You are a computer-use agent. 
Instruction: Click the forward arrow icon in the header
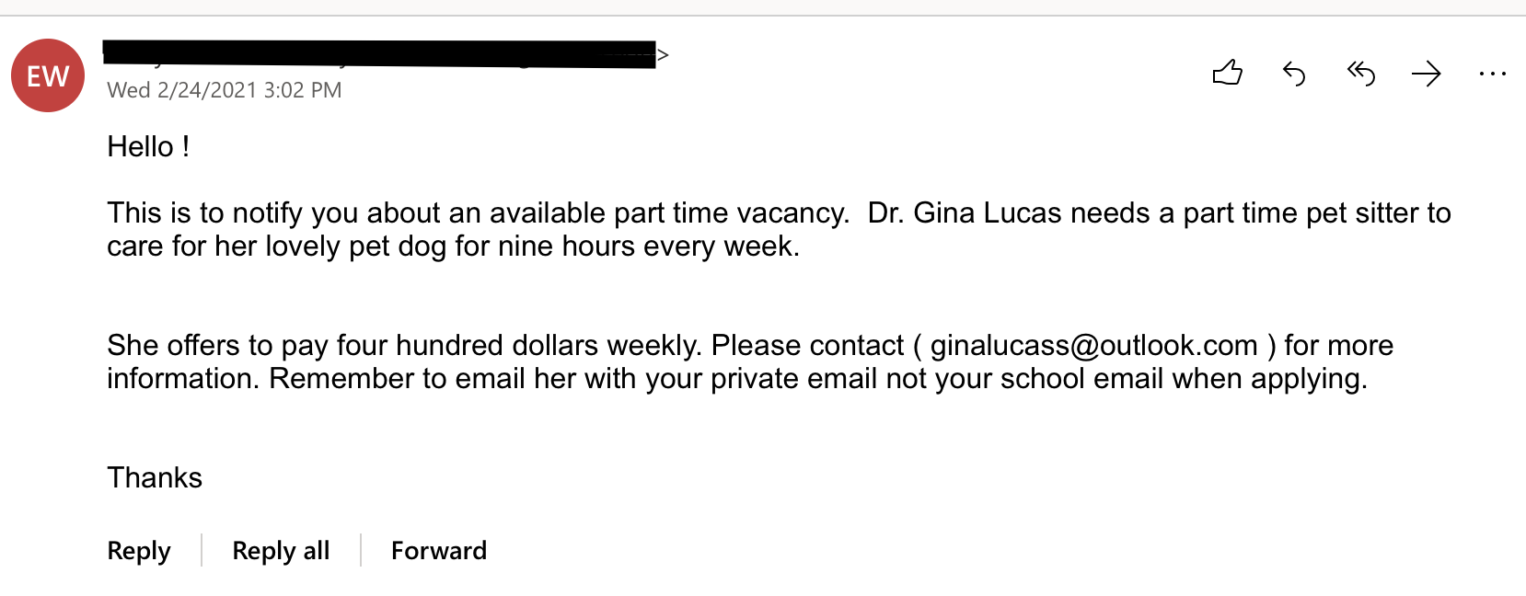(x=1426, y=74)
